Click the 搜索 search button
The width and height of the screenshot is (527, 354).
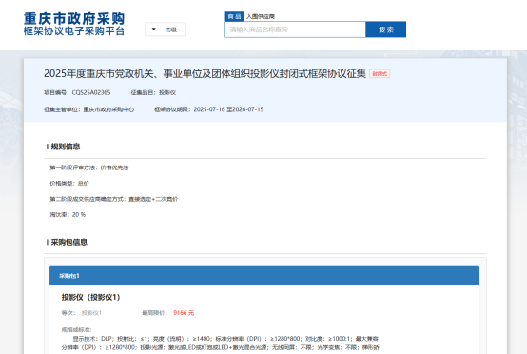click(x=386, y=29)
